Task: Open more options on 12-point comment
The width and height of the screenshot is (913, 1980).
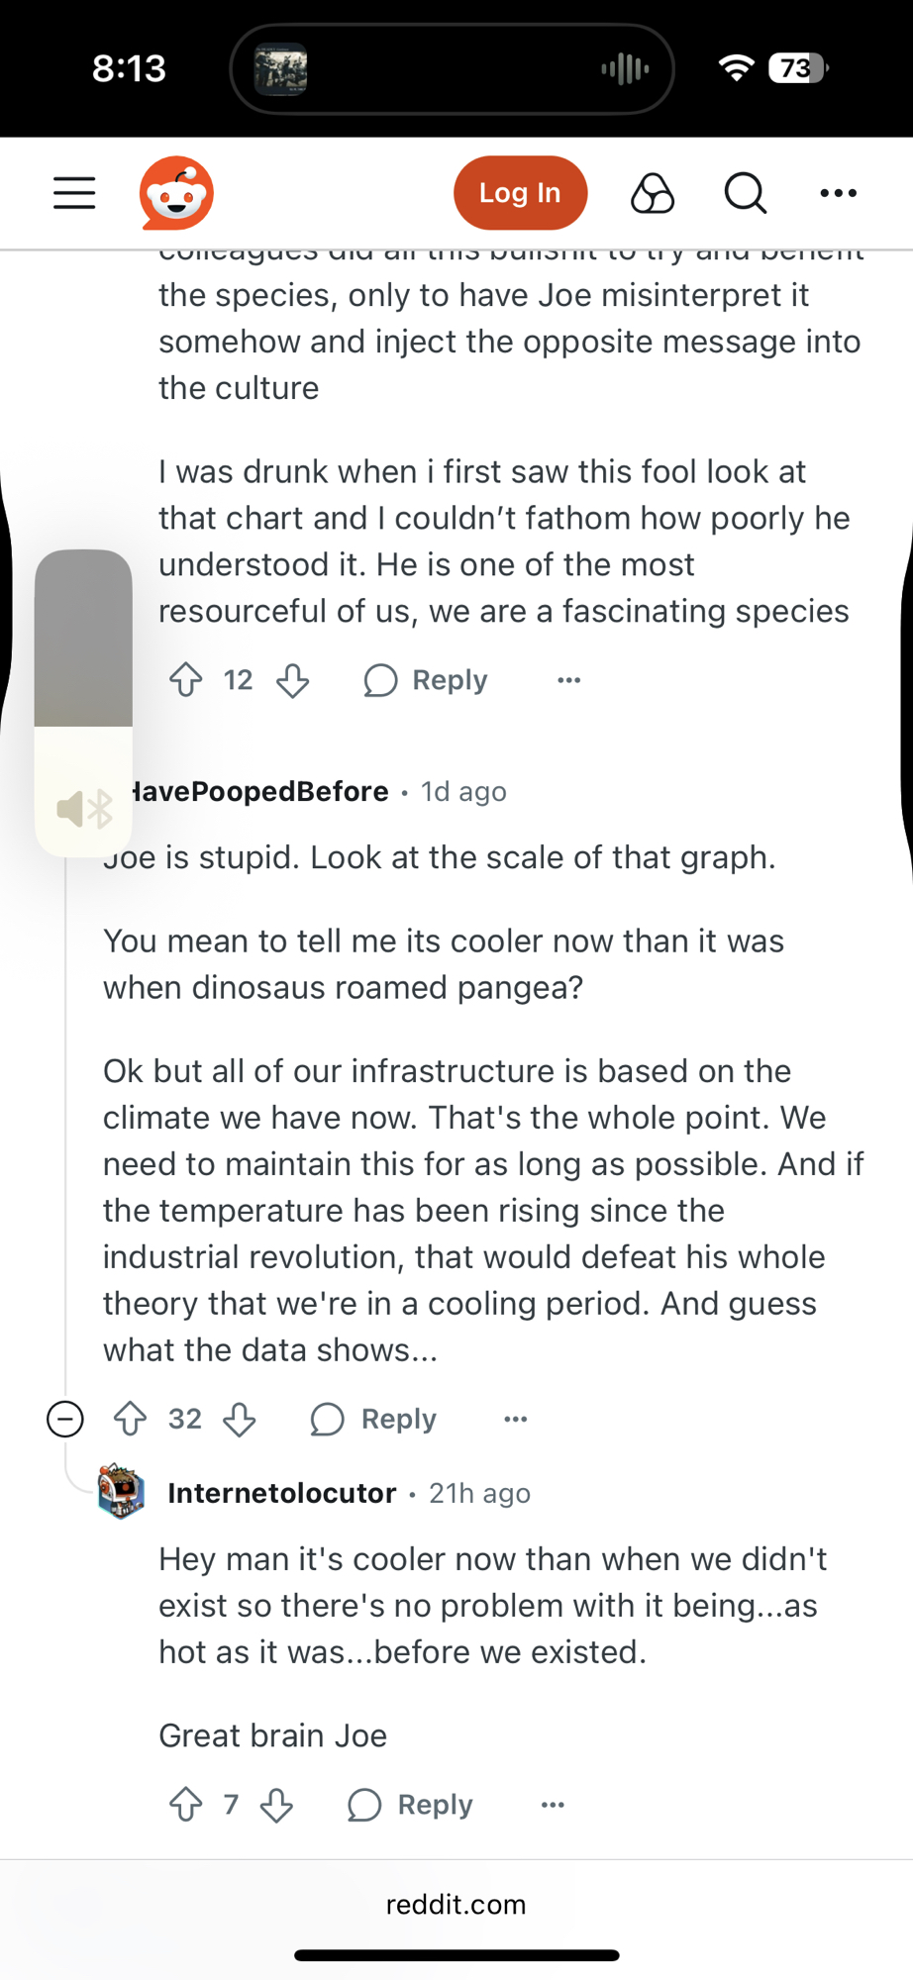Action: point(568,680)
